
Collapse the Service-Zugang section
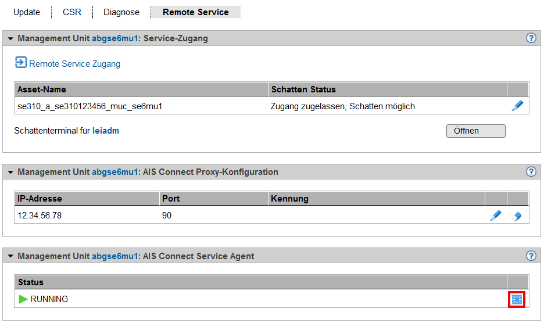point(10,39)
